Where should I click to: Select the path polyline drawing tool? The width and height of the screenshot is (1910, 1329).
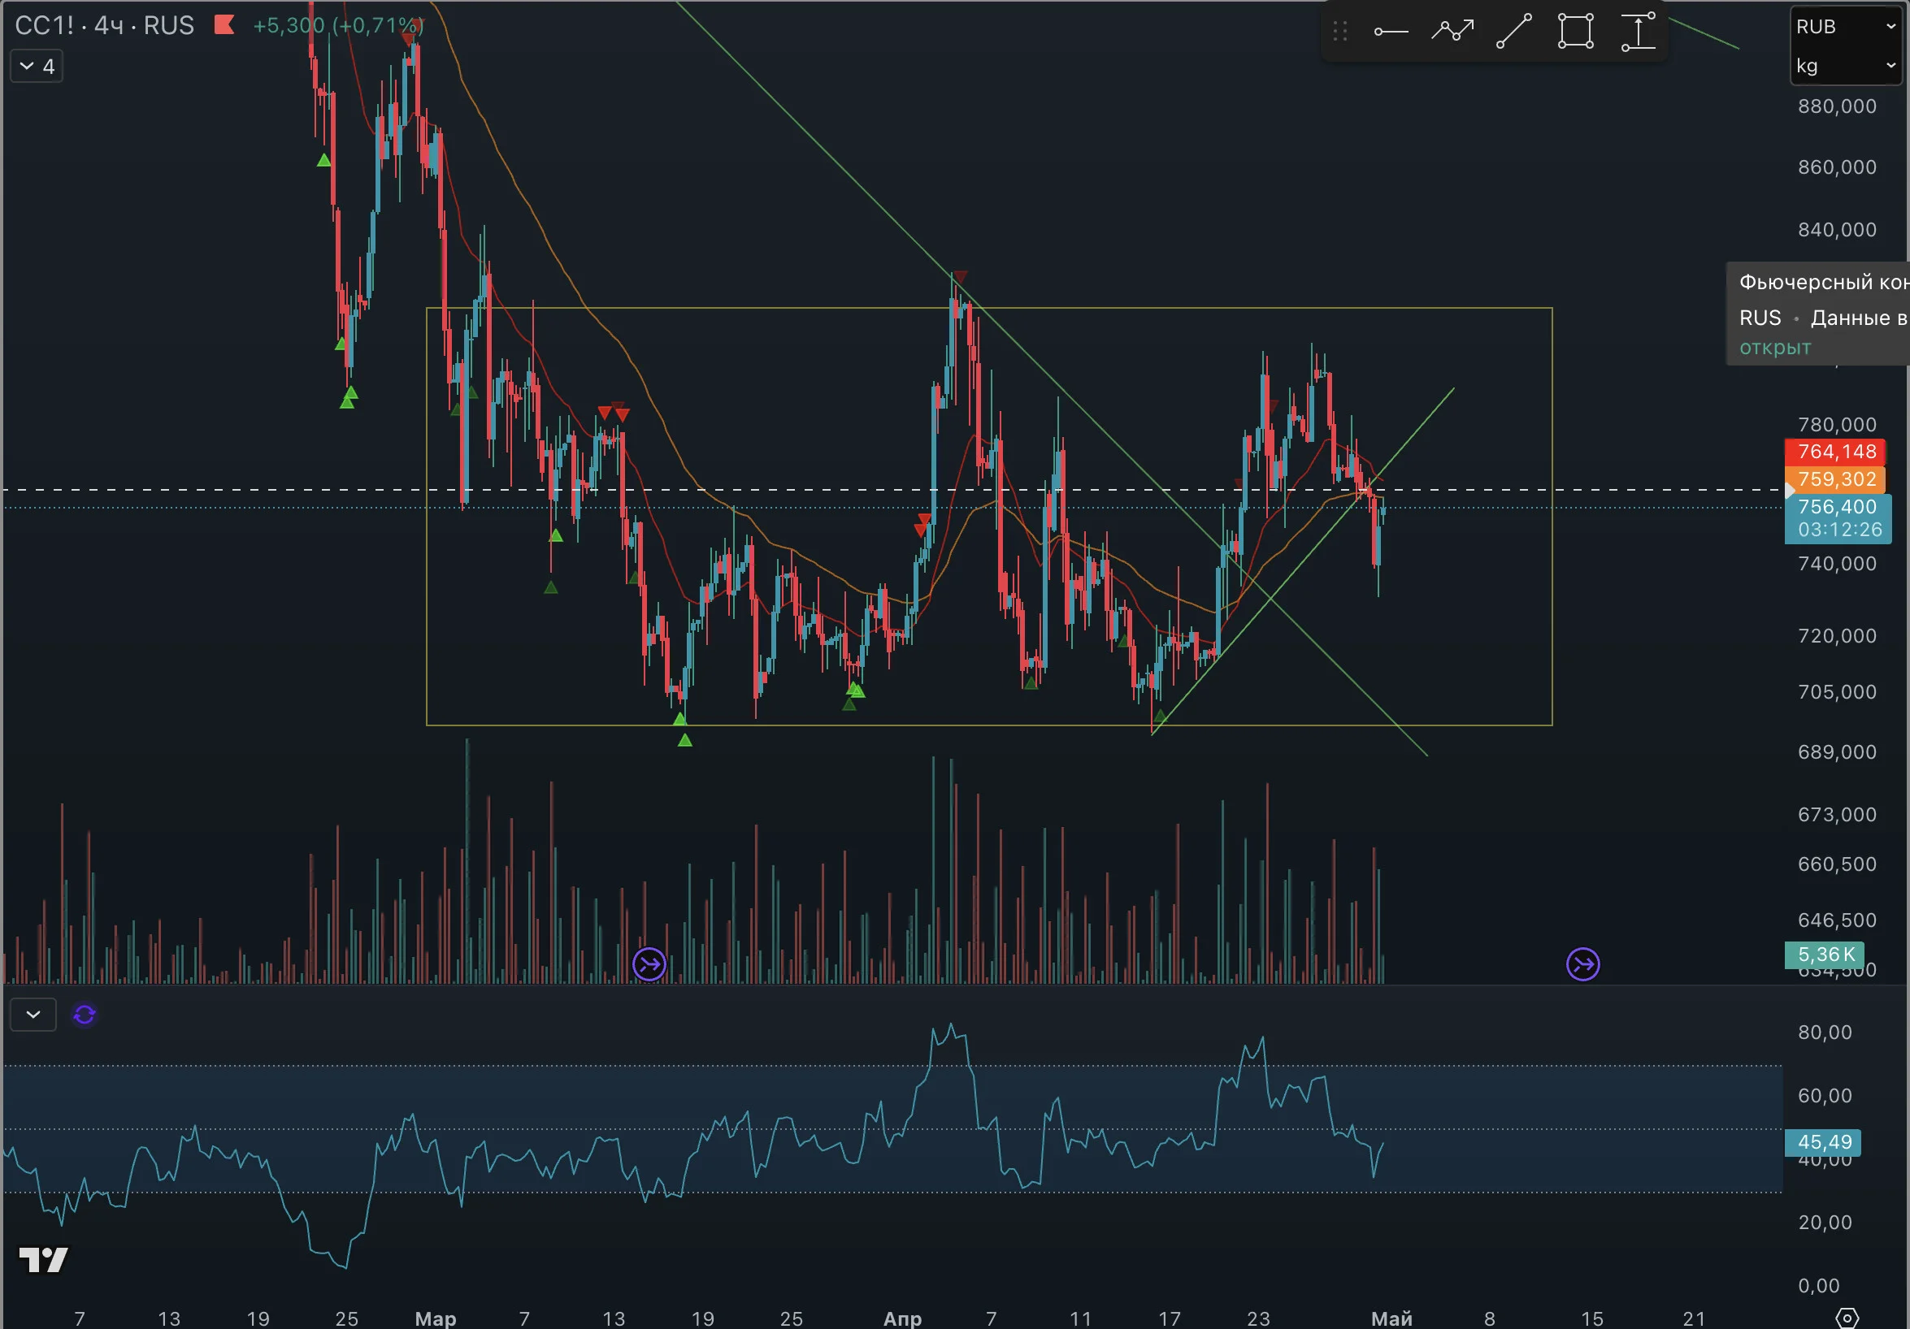(x=1452, y=32)
